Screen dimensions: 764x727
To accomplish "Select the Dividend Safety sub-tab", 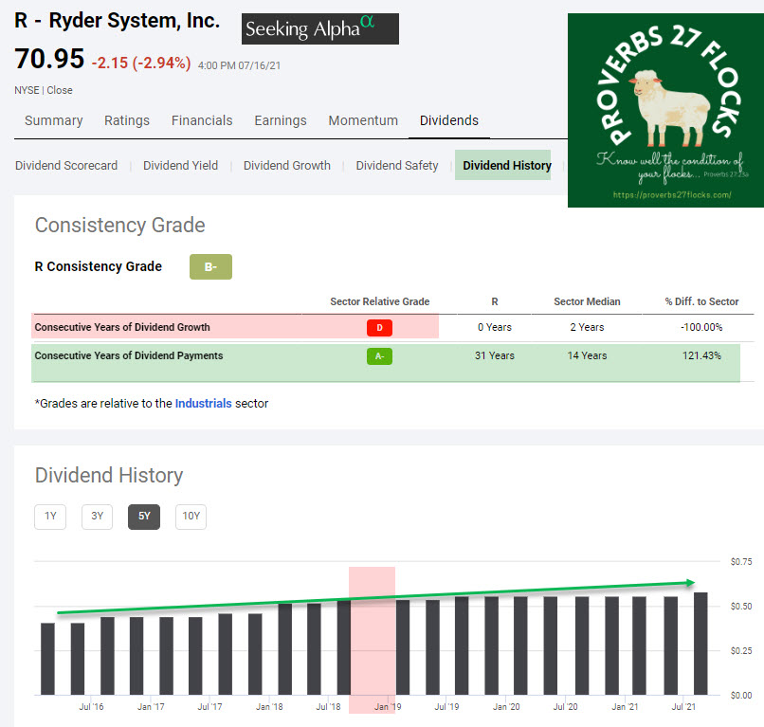I will click(x=397, y=165).
